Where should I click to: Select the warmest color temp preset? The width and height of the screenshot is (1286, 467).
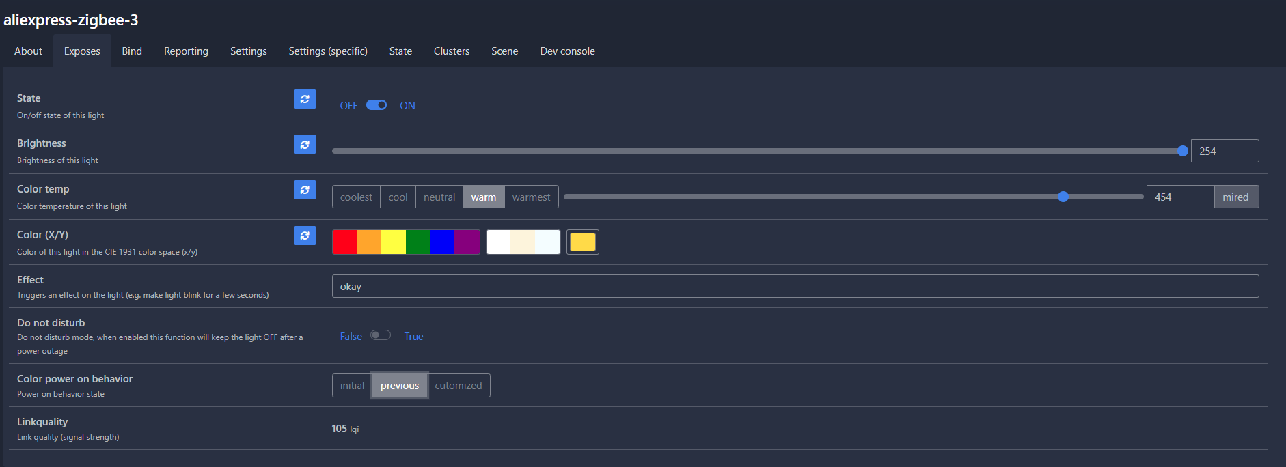click(531, 197)
